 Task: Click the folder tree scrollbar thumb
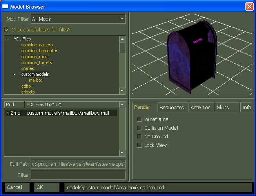click(122, 48)
